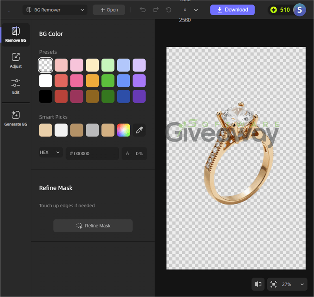Click the fit-to-screen zoom icon

point(274,284)
